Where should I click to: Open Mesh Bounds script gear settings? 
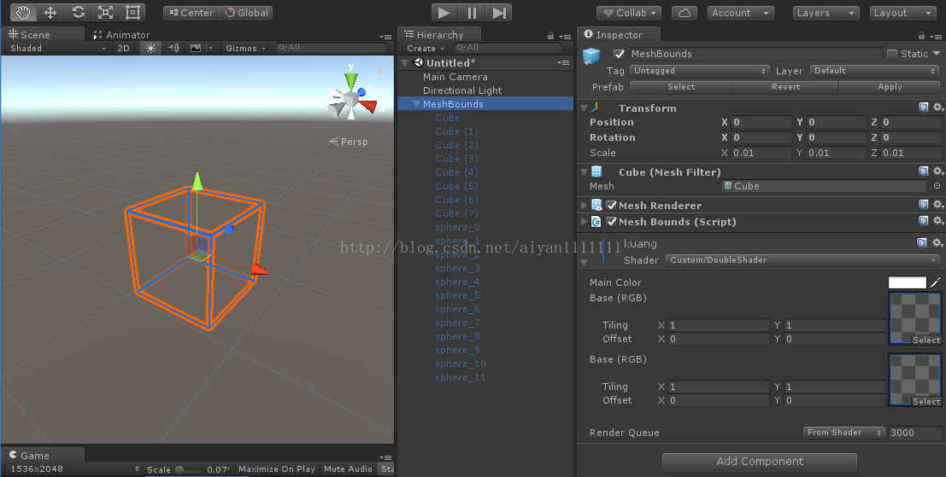click(938, 220)
